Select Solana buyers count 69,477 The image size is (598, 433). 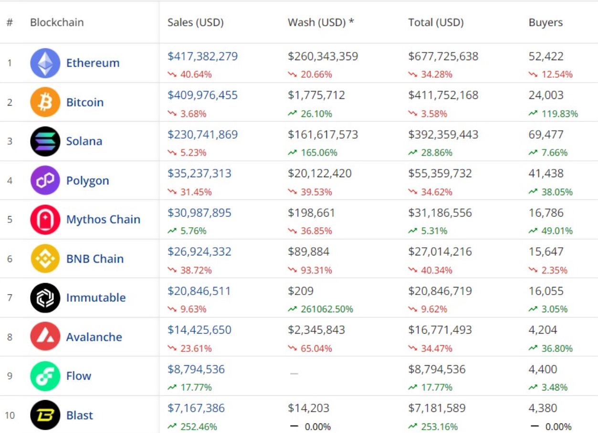click(546, 135)
